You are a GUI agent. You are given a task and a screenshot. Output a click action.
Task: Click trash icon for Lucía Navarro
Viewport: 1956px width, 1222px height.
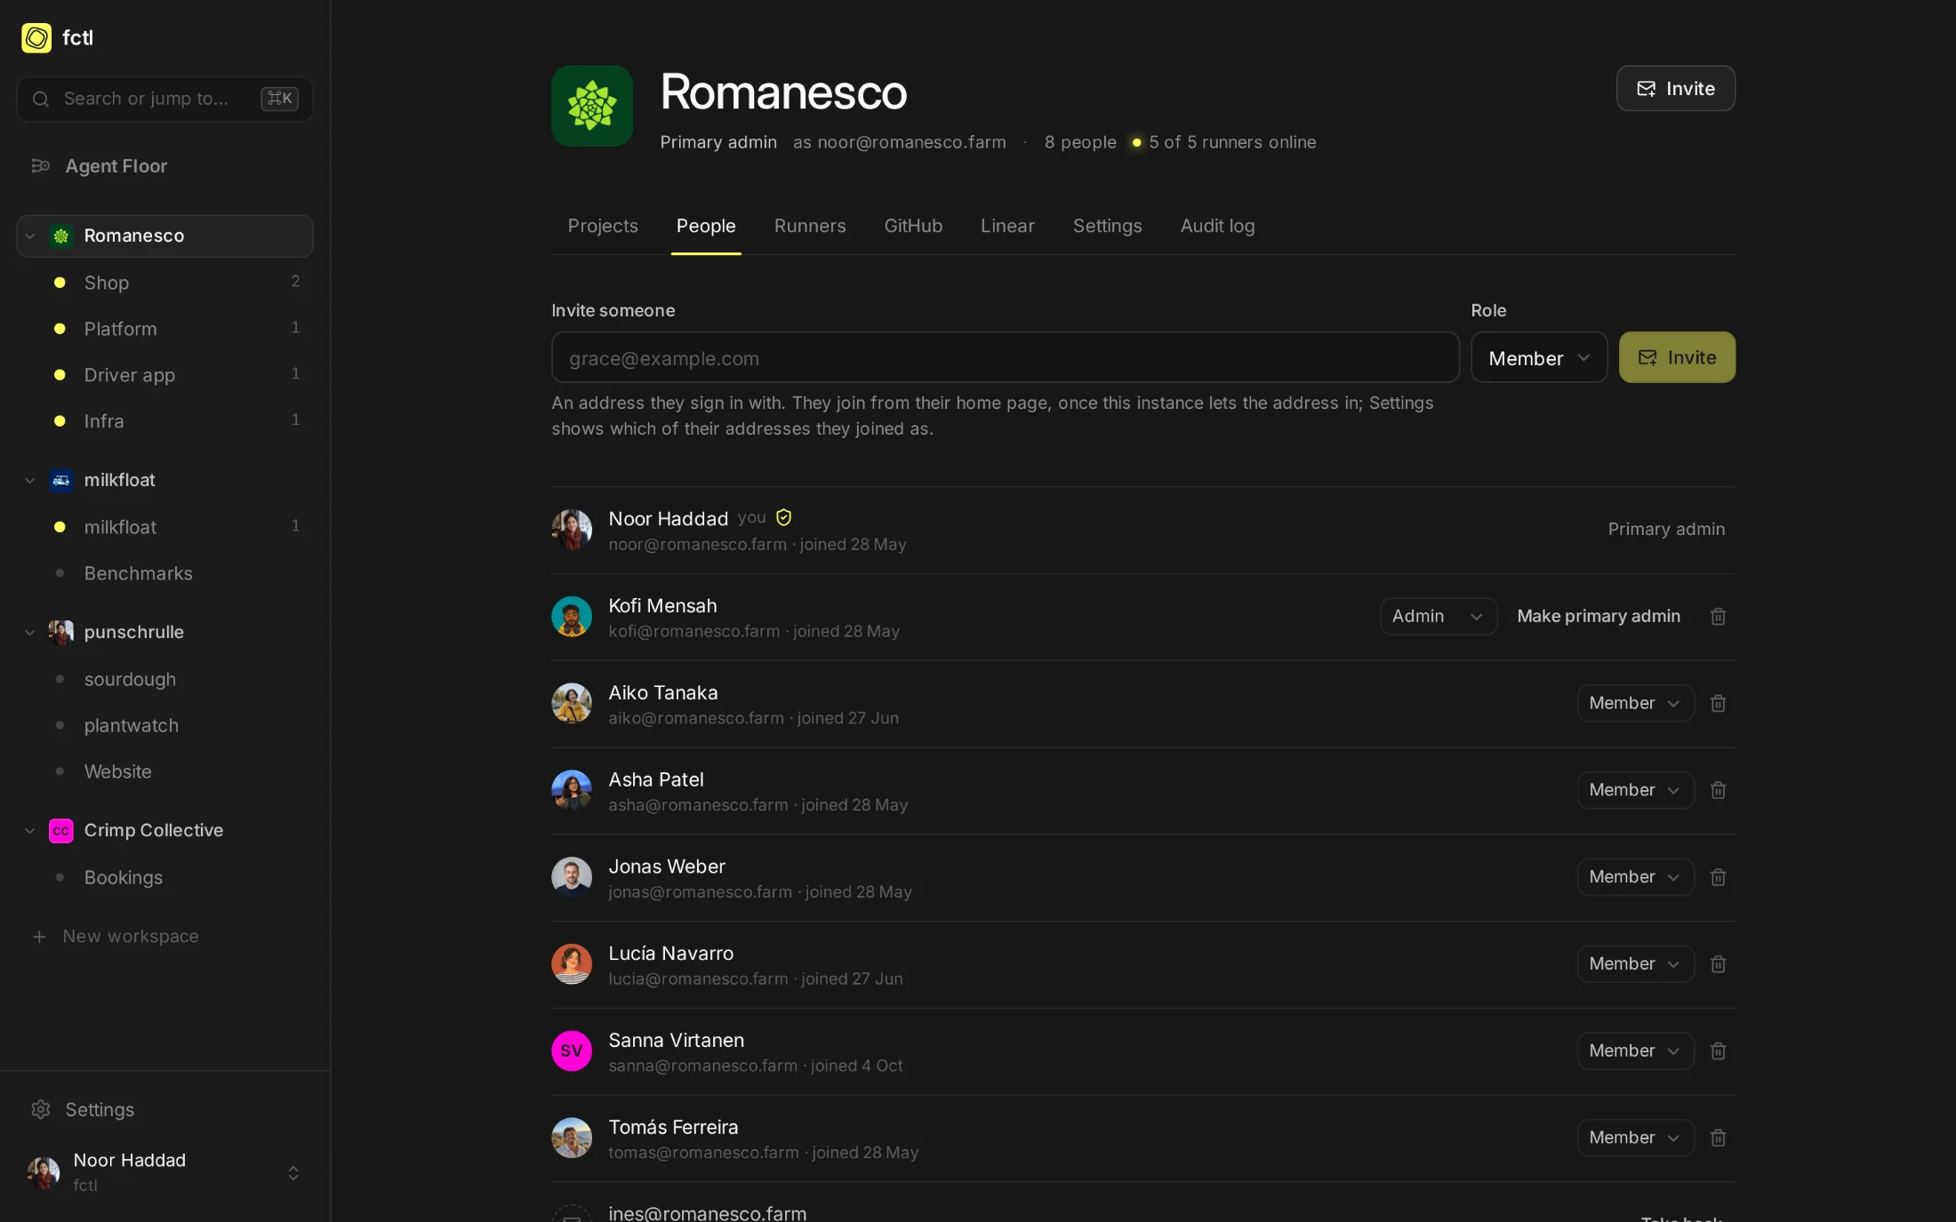click(x=1718, y=964)
